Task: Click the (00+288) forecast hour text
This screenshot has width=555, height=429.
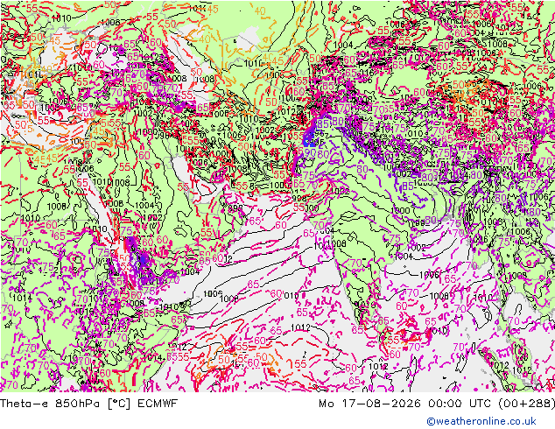Action: tap(526, 403)
